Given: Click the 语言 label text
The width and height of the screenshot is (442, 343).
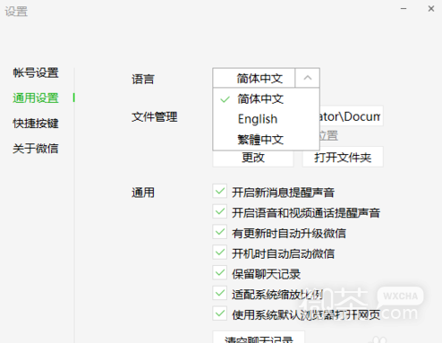Looking at the screenshot, I should (143, 79).
